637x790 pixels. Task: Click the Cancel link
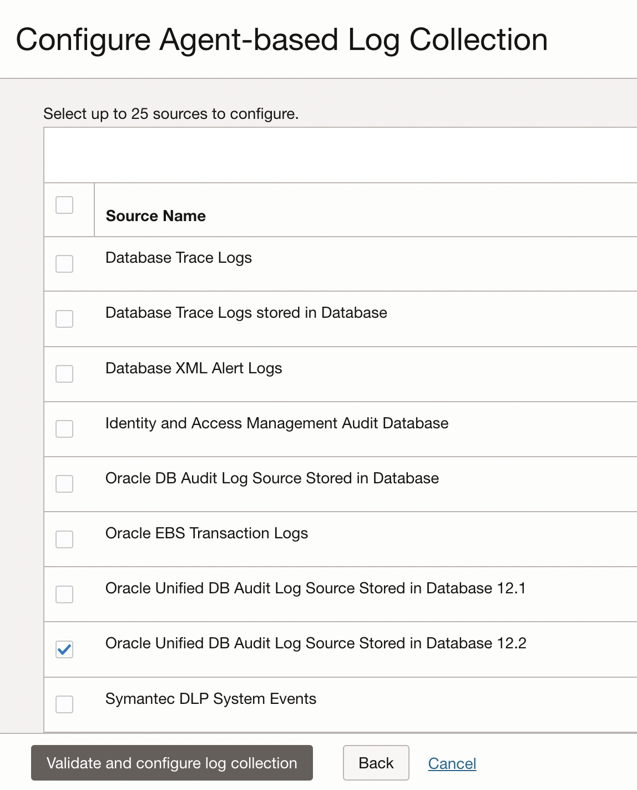pos(452,763)
